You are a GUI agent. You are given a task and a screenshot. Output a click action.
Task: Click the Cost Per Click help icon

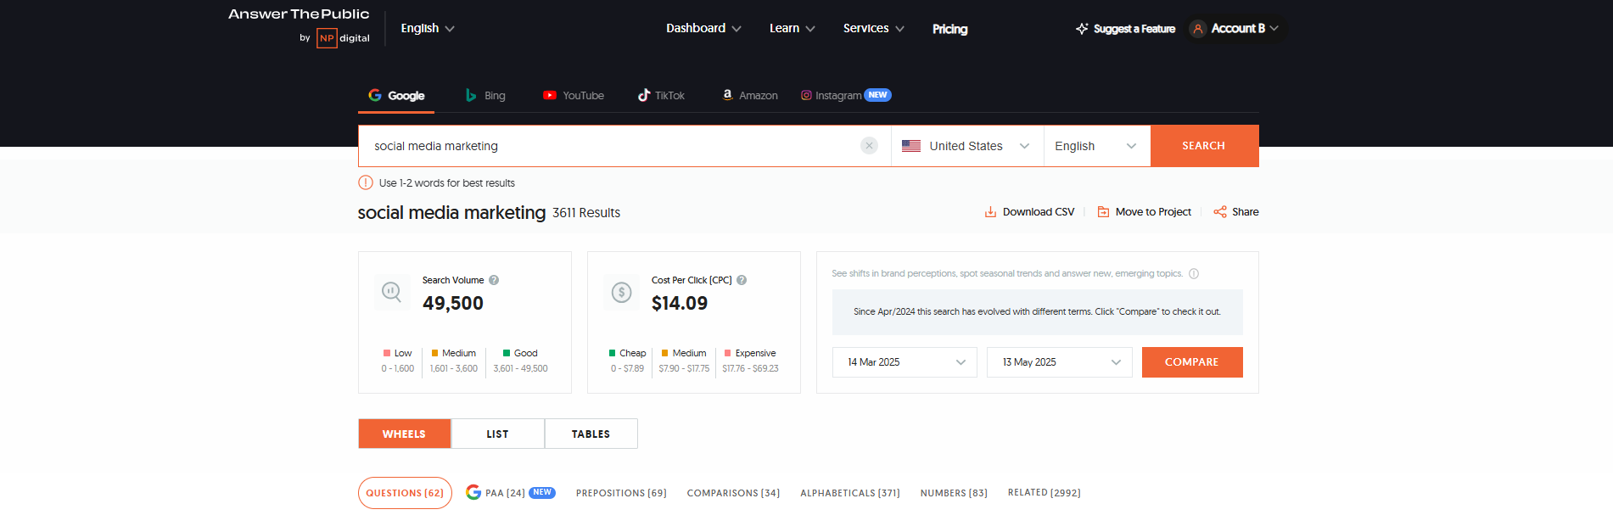(x=742, y=280)
